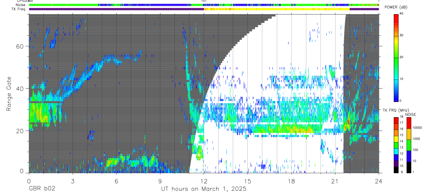
Task: Click the '1000' label on NOISE legend
Action: (416, 139)
